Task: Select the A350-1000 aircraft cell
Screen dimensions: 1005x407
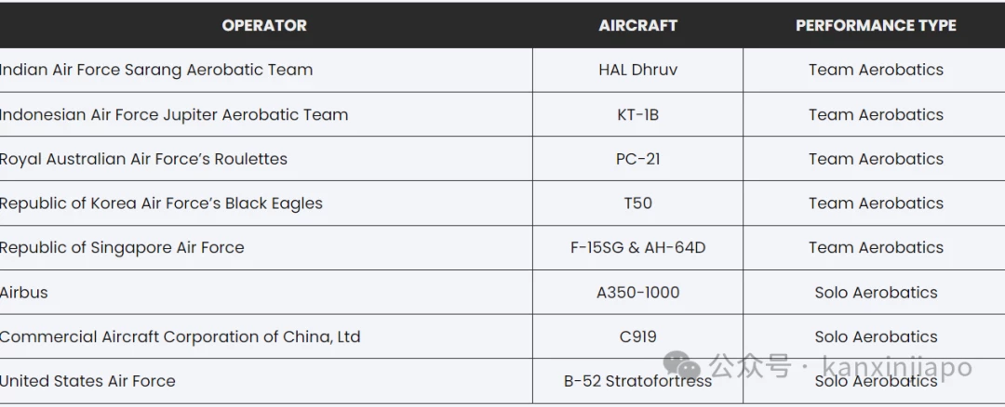Action: (637, 293)
